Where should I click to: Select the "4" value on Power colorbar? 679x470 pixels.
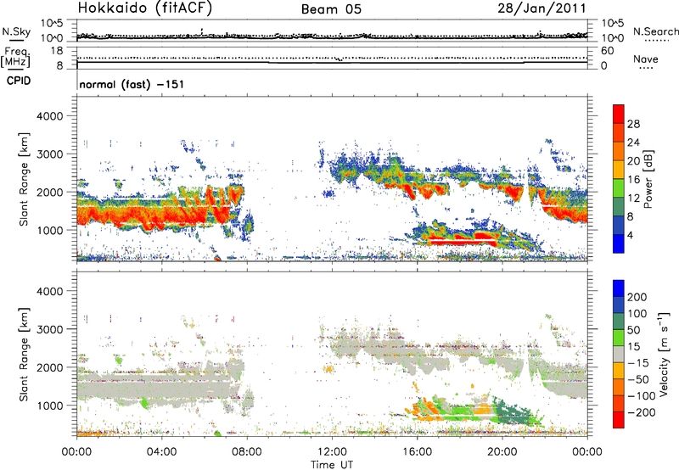pyautogui.click(x=630, y=235)
